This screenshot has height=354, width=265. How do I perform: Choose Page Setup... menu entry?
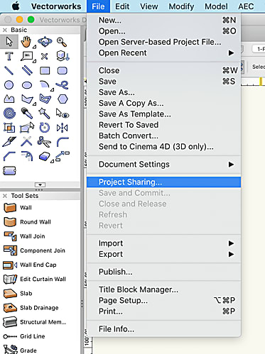tap(164, 300)
